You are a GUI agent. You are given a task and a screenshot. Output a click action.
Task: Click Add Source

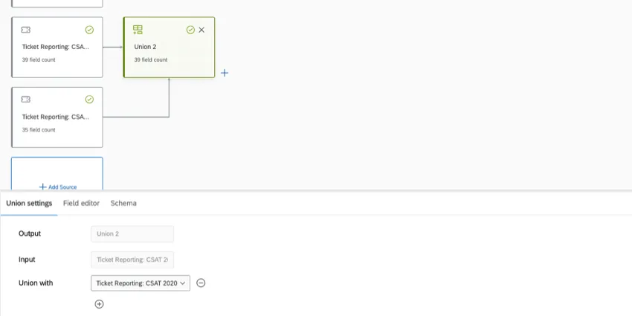[x=57, y=187]
